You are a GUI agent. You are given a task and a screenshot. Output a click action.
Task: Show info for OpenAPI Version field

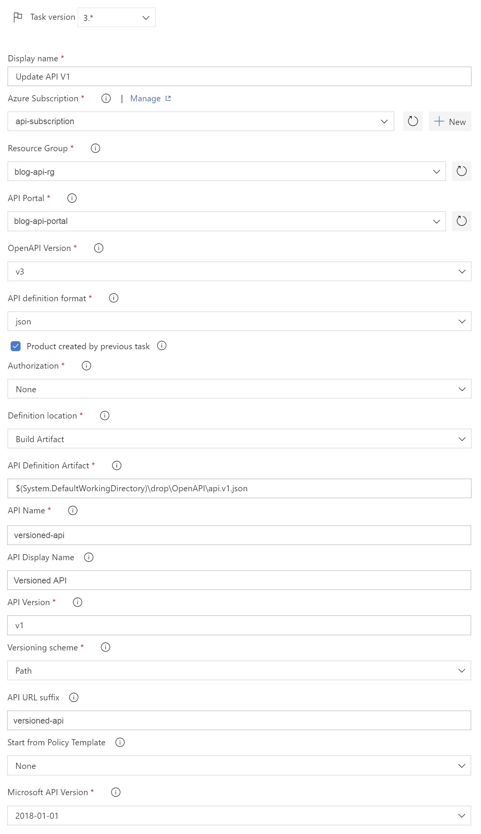99,248
